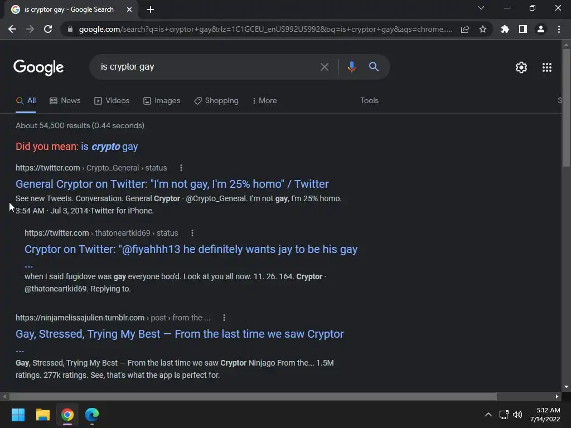571x428 pixels.
Task: Click the horizontal page scrollbar
Action: (253, 396)
